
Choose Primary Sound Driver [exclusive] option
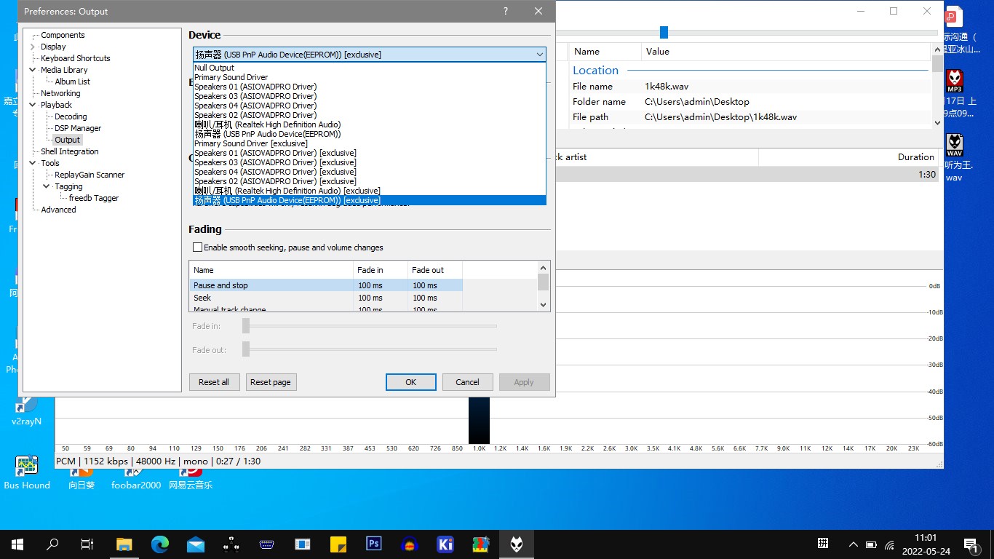(x=251, y=143)
